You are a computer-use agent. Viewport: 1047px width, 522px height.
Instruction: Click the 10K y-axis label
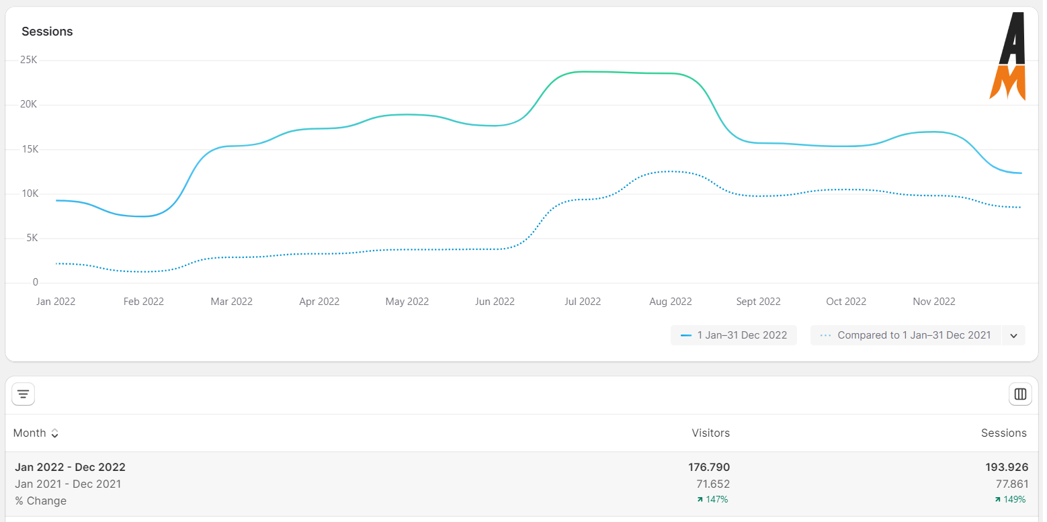29,193
